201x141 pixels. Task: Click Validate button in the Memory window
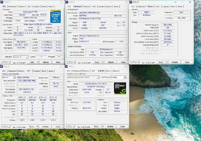(175, 62)
